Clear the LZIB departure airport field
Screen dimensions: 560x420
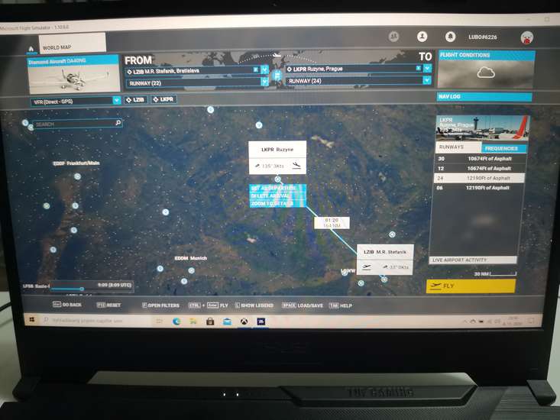256,69
